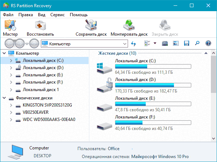The image size is (217, 162).
Task: Click the Windows drive icon of disk C:
Action: pyautogui.click(x=105, y=68)
